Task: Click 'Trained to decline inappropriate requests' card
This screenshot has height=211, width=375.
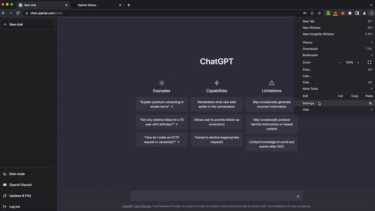Action: pos(217,139)
